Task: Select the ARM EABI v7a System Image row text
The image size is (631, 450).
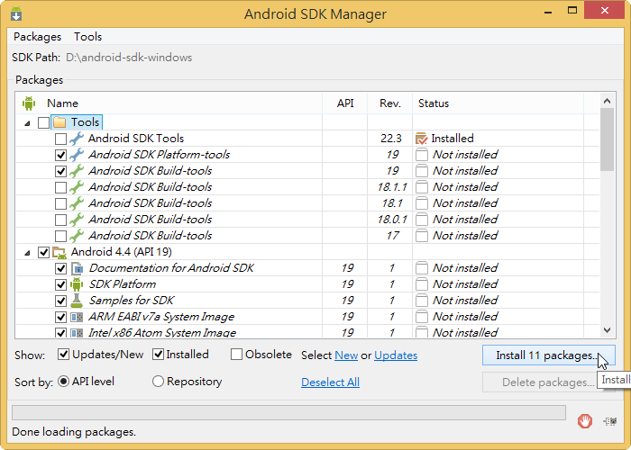Action: (161, 317)
